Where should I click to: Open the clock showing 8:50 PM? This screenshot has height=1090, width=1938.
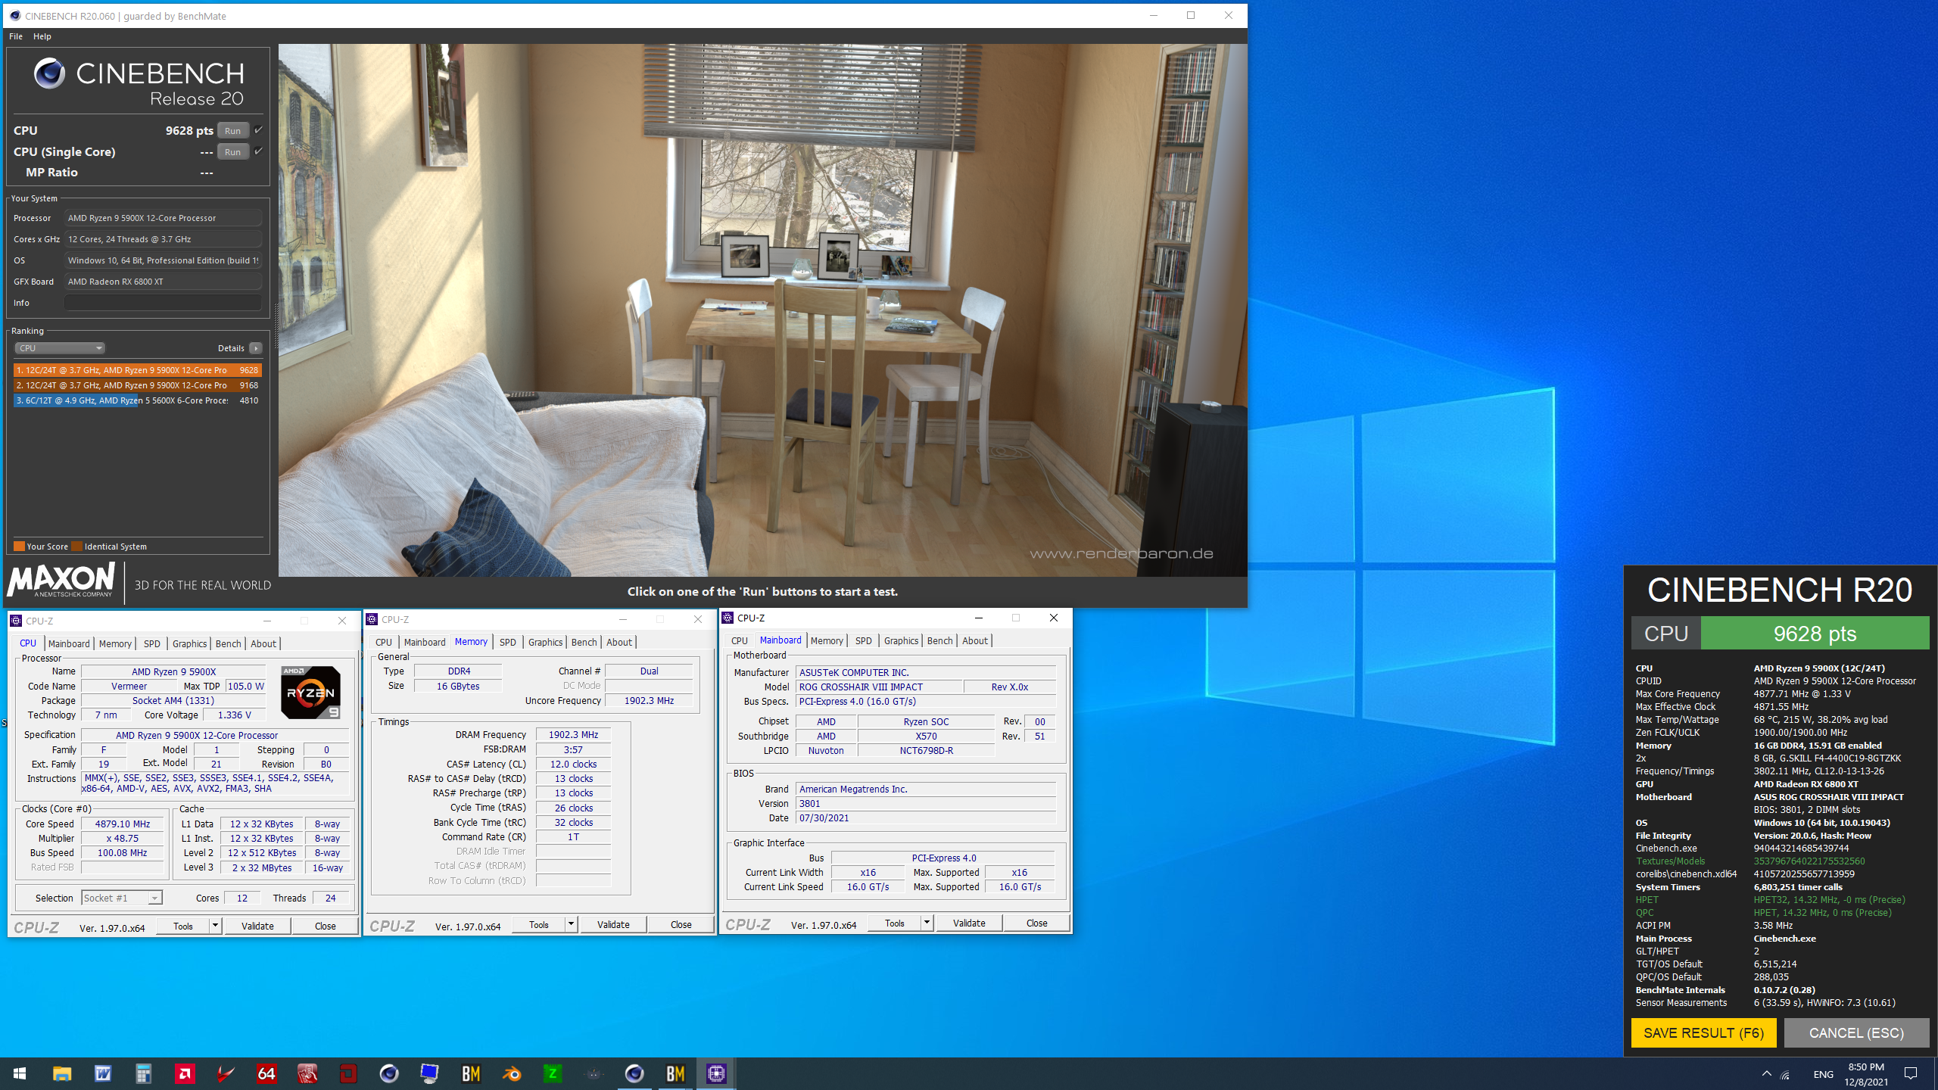click(1866, 1074)
